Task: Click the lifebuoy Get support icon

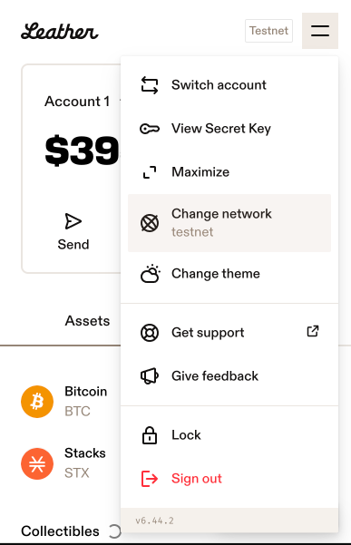Action: pyautogui.click(x=150, y=333)
